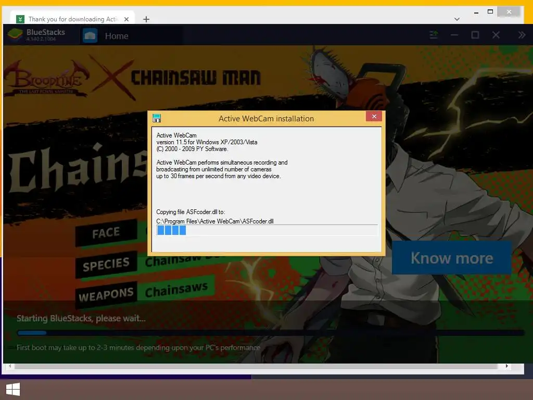The height and width of the screenshot is (400, 533).
Task: Click the FACE label in banner
Action: (106, 233)
